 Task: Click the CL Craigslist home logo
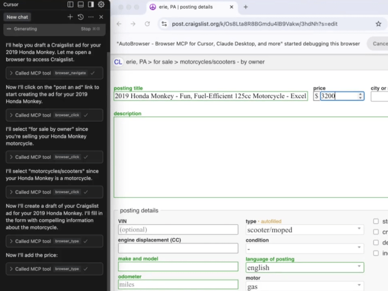coord(118,62)
